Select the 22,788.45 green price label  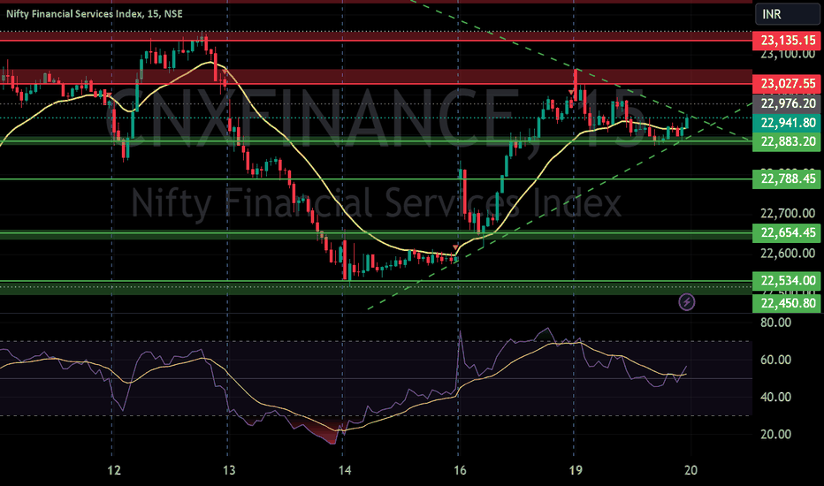(787, 179)
